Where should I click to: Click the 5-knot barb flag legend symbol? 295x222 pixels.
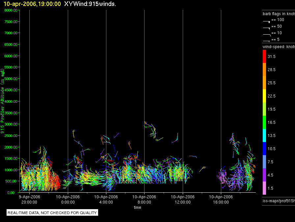(x=266, y=41)
